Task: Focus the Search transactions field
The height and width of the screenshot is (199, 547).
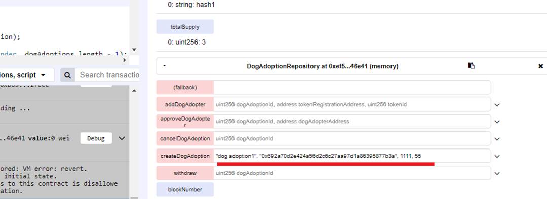Action: coord(107,75)
